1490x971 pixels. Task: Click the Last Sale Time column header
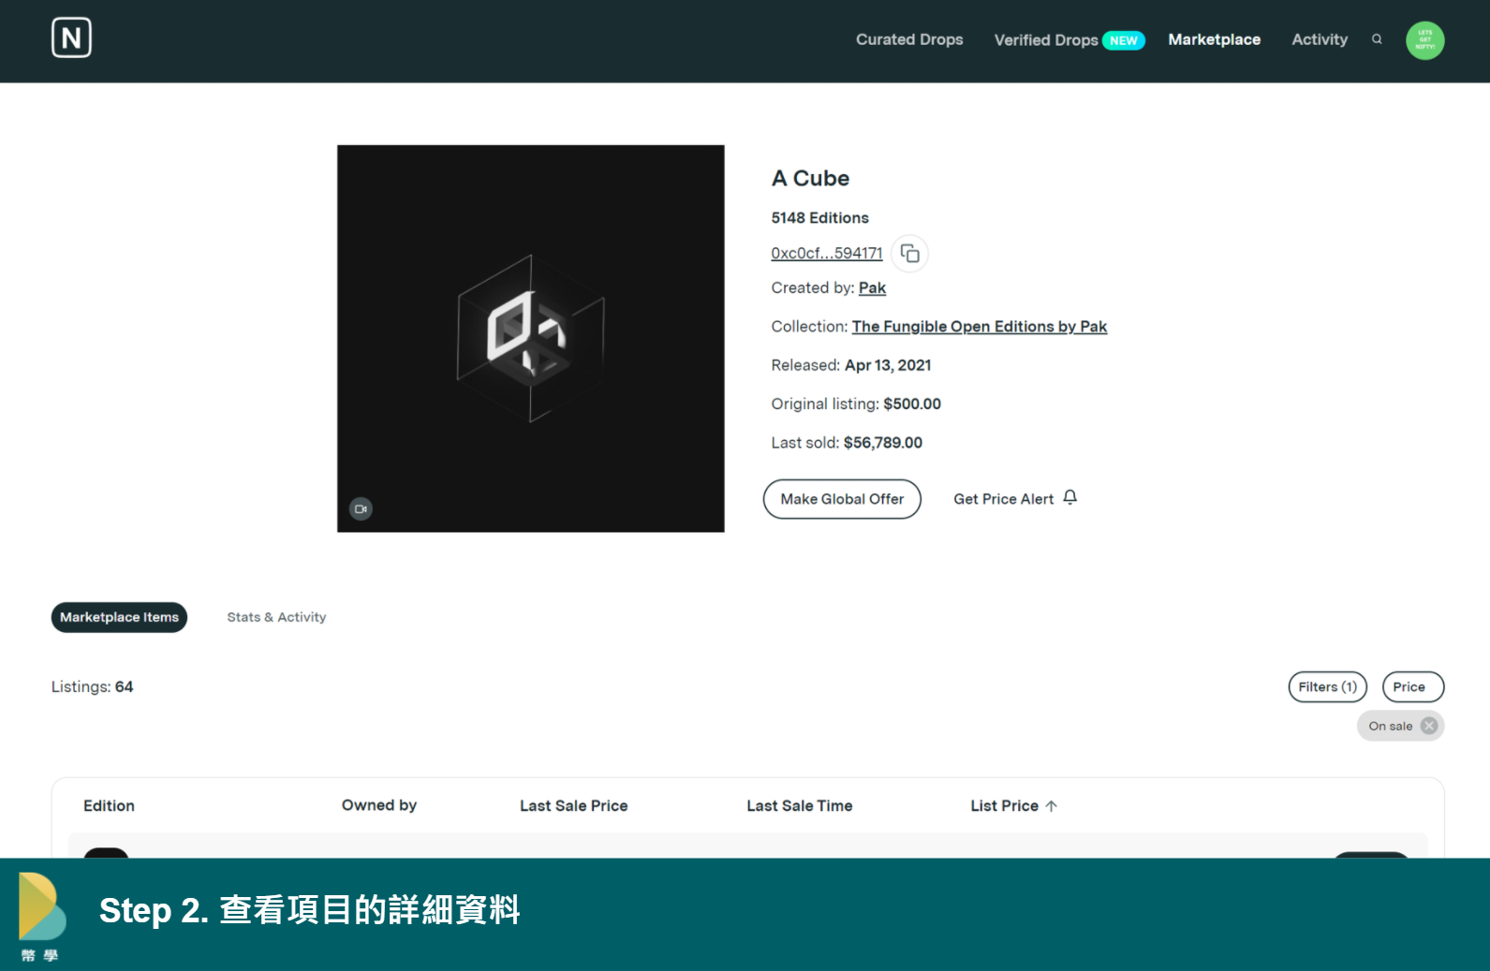[799, 806]
